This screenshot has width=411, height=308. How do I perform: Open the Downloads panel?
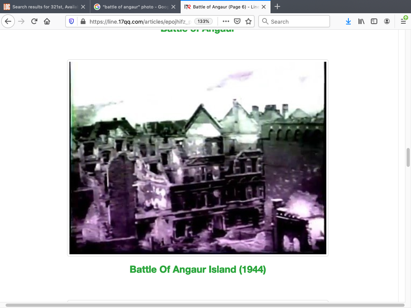348,22
